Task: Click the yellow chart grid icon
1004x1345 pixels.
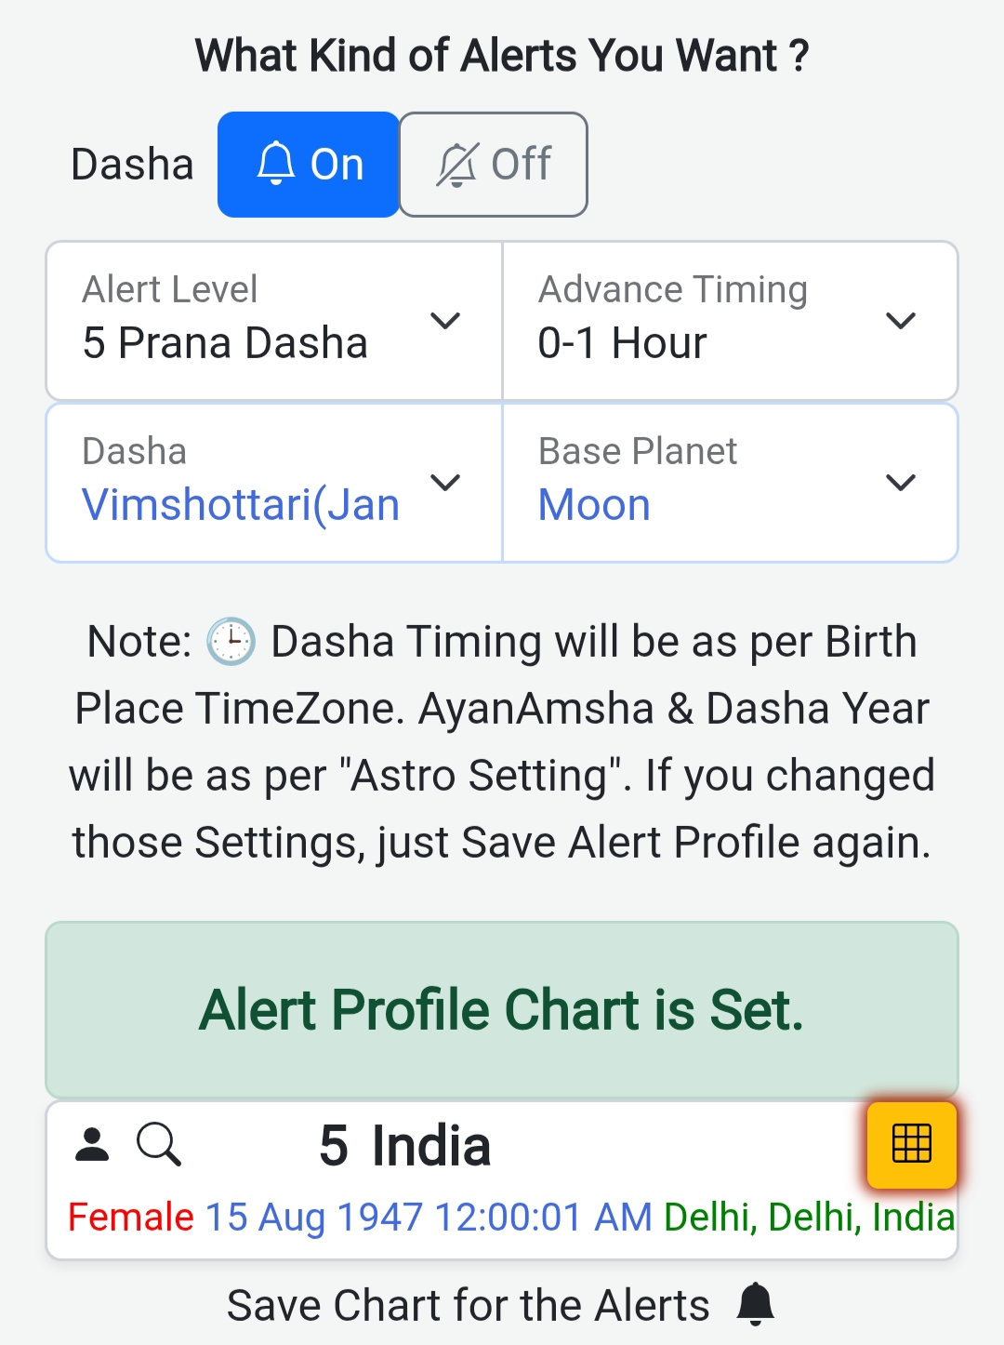Action: coord(911,1144)
